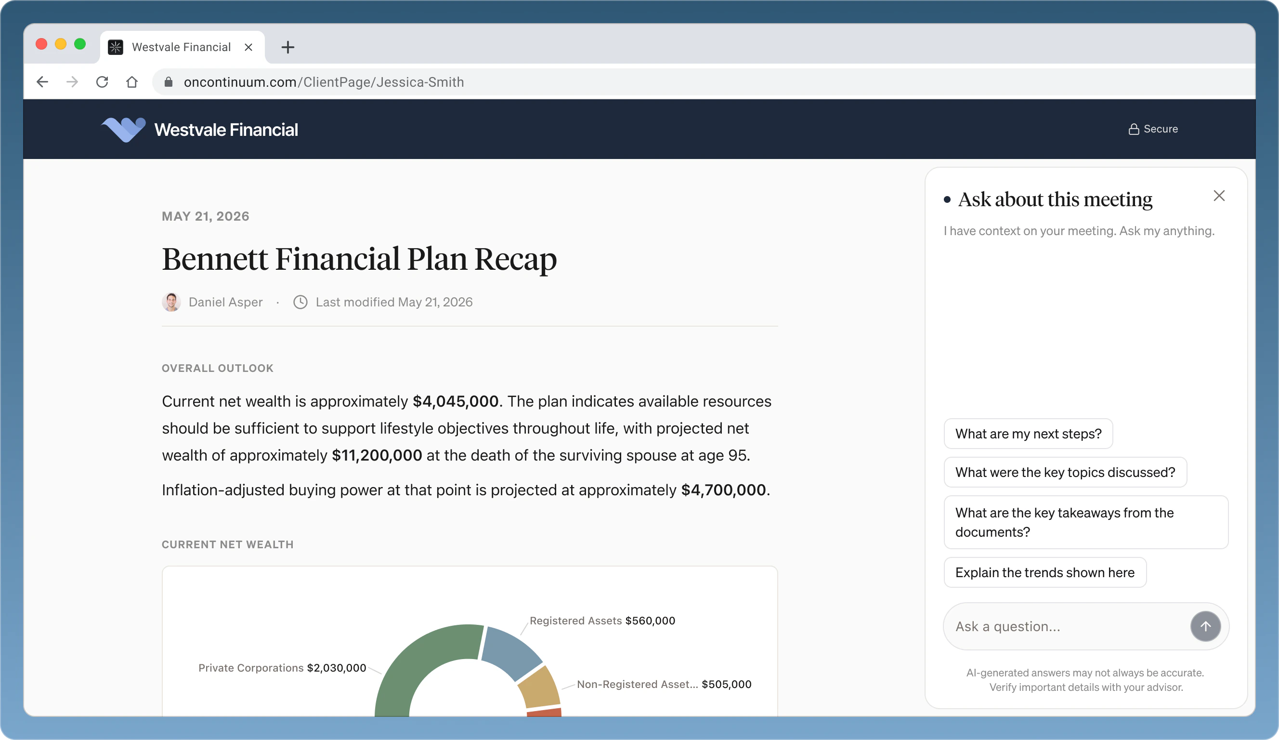Click the CURRENT NET WEALTH section heading
Screen dimensions: 1279x740
pos(228,544)
